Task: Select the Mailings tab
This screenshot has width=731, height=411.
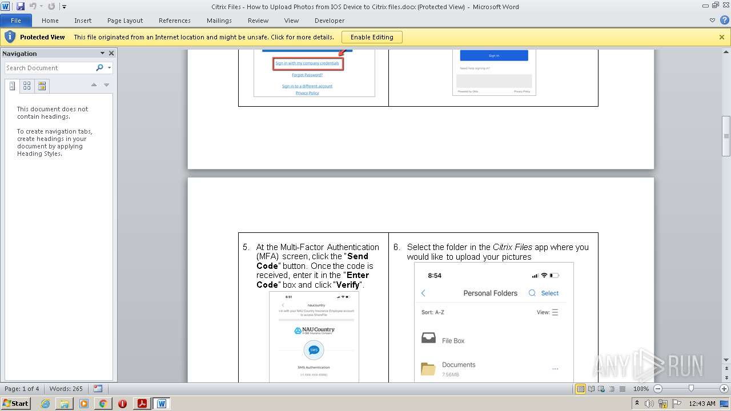Action: click(219, 21)
